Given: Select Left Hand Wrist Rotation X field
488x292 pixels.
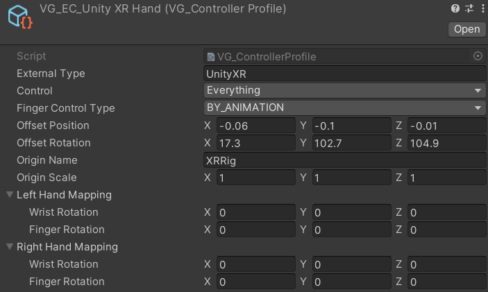Looking at the screenshot, I should [256, 212].
